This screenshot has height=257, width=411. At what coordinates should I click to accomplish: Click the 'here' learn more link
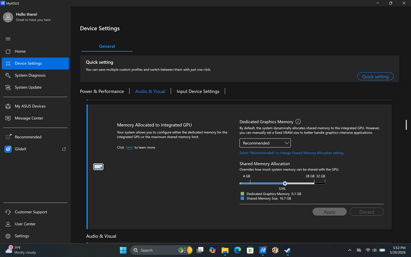tap(129, 147)
